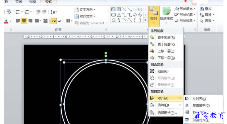Open the 审阅 ribbon tab
The height and width of the screenshot is (124, 227).
pos(19,2)
